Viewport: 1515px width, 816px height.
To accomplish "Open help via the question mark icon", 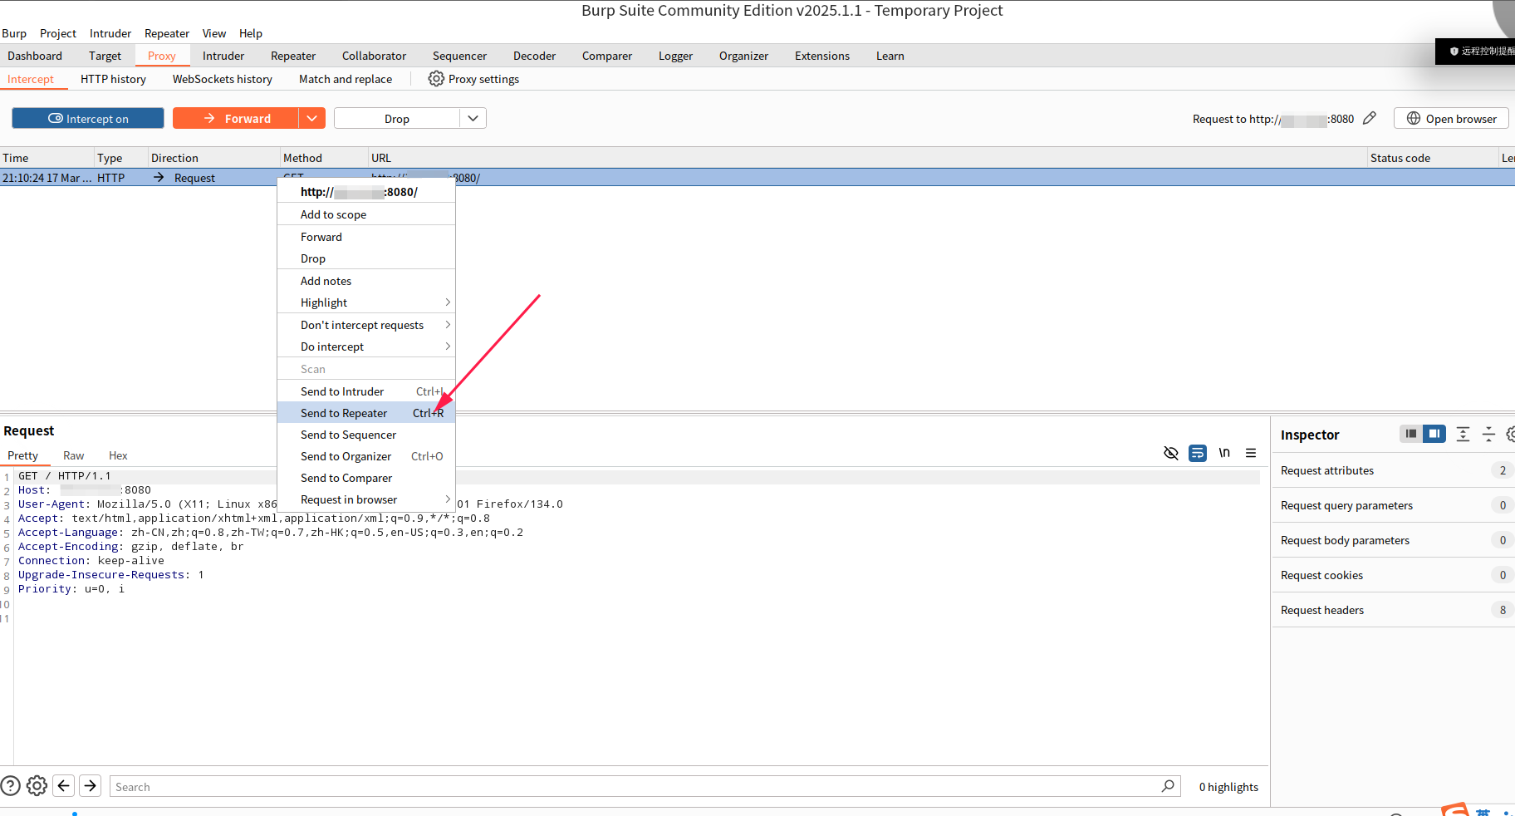I will click(x=10, y=785).
